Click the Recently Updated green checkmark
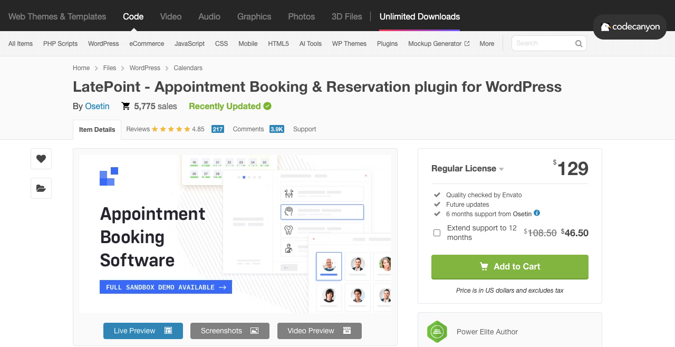675x347 pixels. click(x=267, y=106)
